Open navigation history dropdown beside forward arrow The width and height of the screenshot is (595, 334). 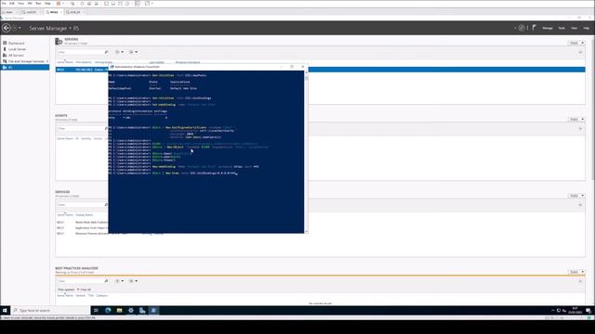coord(20,28)
